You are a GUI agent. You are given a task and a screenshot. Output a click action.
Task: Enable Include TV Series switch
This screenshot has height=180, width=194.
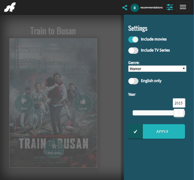[133, 51]
